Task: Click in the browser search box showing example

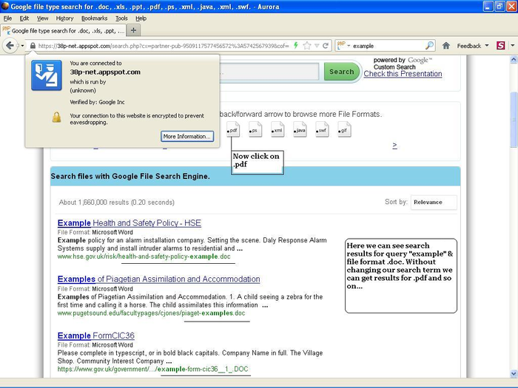Action: tap(386, 46)
